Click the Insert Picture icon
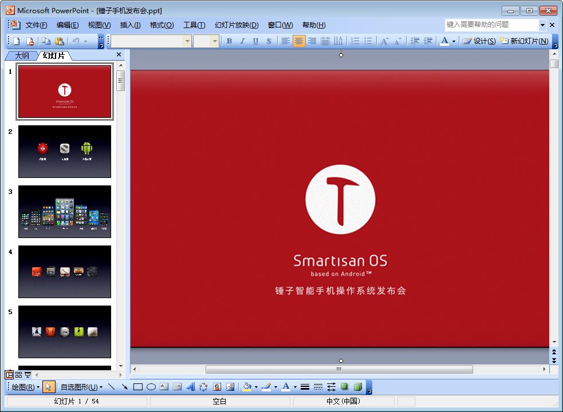The image size is (563, 412). click(x=230, y=387)
